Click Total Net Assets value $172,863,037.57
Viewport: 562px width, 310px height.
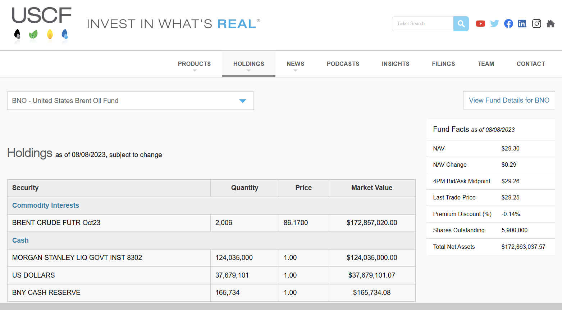tap(524, 247)
